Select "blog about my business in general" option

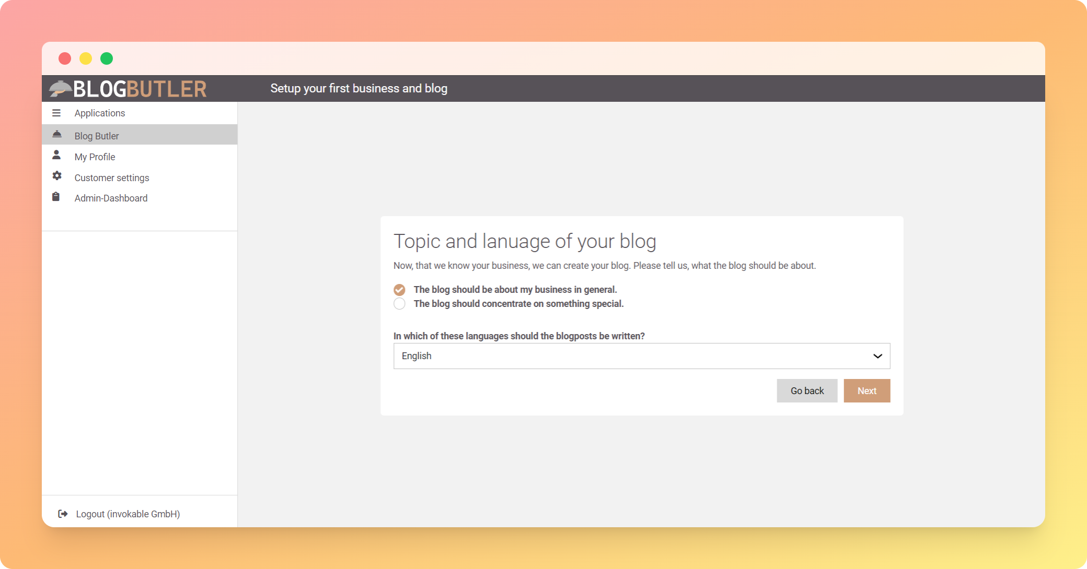[x=399, y=290]
